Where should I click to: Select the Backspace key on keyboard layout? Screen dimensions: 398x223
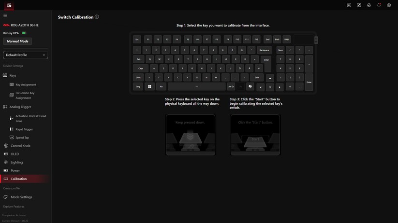coord(264,50)
